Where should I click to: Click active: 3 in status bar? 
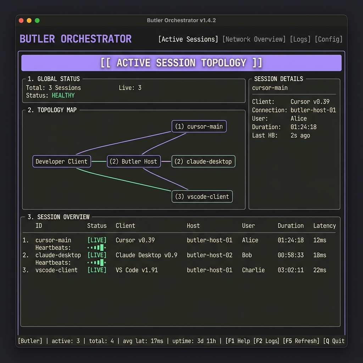pyautogui.click(x=66, y=341)
